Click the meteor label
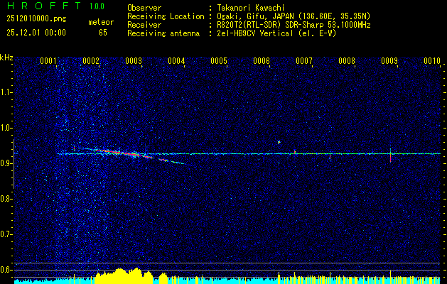The width and height of the screenshot is (447, 284). point(101,23)
